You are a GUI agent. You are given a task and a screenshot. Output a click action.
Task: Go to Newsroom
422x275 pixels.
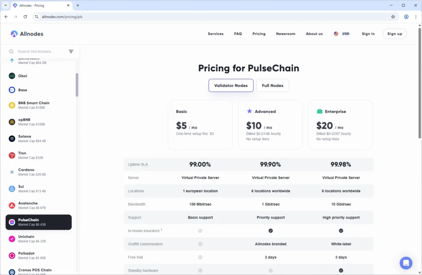(286, 34)
